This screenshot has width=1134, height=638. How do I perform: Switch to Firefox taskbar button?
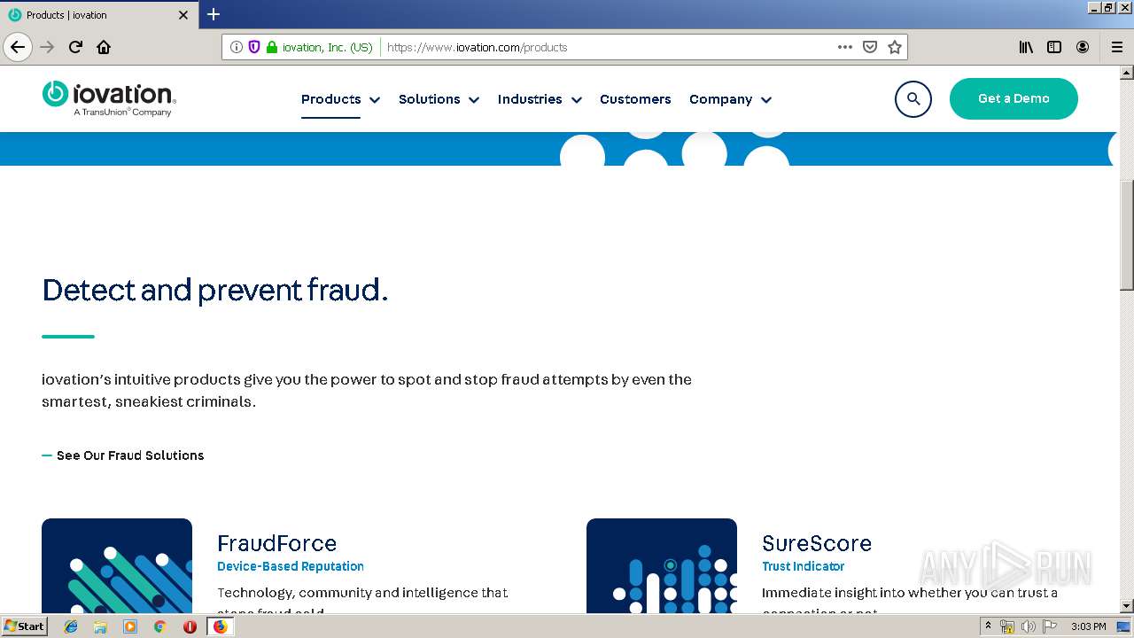click(x=220, y=626)
